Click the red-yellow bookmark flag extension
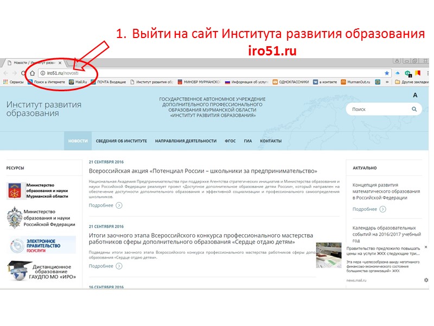This screenshot has height=326, width=434. coord(418,73)
